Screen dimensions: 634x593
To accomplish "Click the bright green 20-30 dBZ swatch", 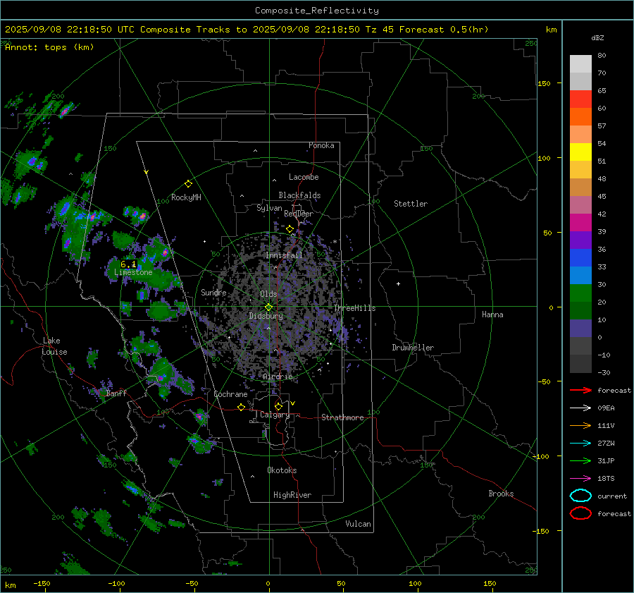I will [580, 293].
